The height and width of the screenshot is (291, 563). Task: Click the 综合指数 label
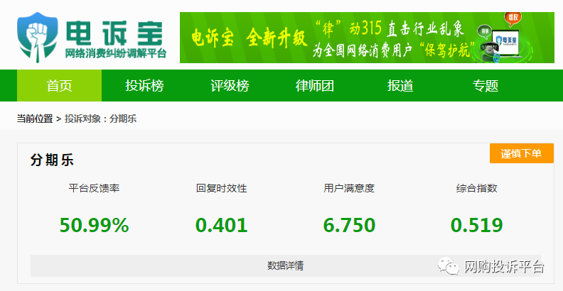(x=477, y=188)
